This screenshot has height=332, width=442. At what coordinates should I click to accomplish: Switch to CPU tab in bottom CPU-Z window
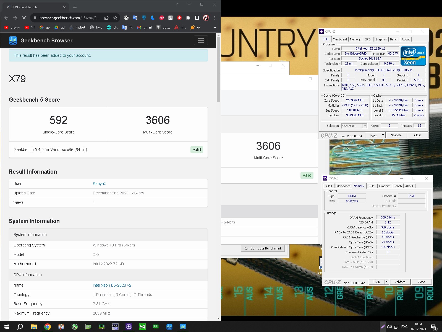coord(329,186)
